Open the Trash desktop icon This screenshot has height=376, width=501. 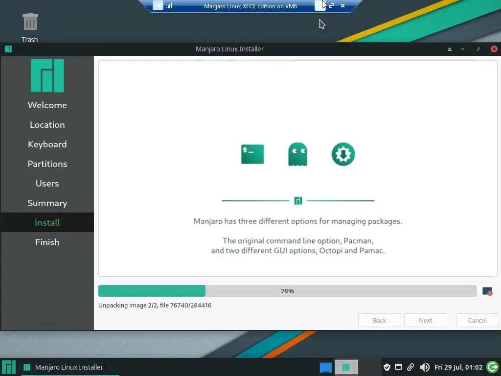[30, 27]
